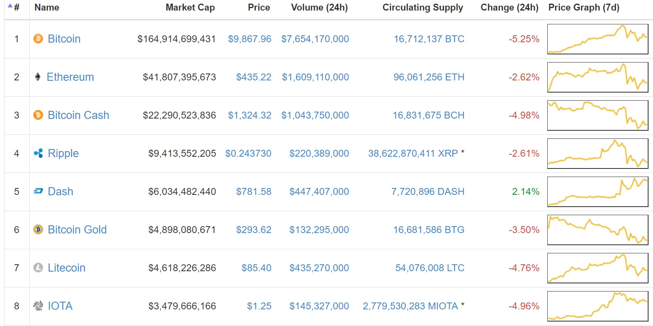Image resolution: width=653 pixels, height=326 pixels.
Task: Click Bitcoin's $9,867.96 price link
Action: [x=250, y=39]
